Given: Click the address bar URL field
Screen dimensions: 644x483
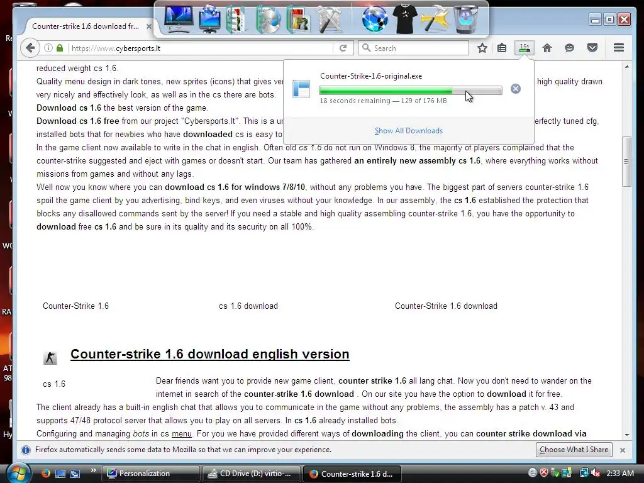Looking at the screenshot, I should coord(201,48).
